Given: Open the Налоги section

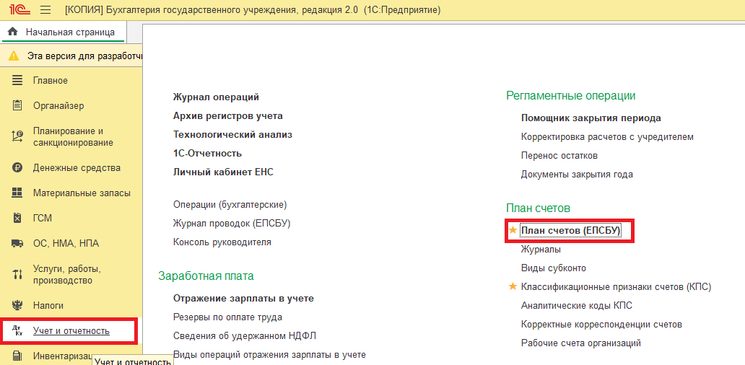Looking at the screenshot, I should click(x=48, y=305).
